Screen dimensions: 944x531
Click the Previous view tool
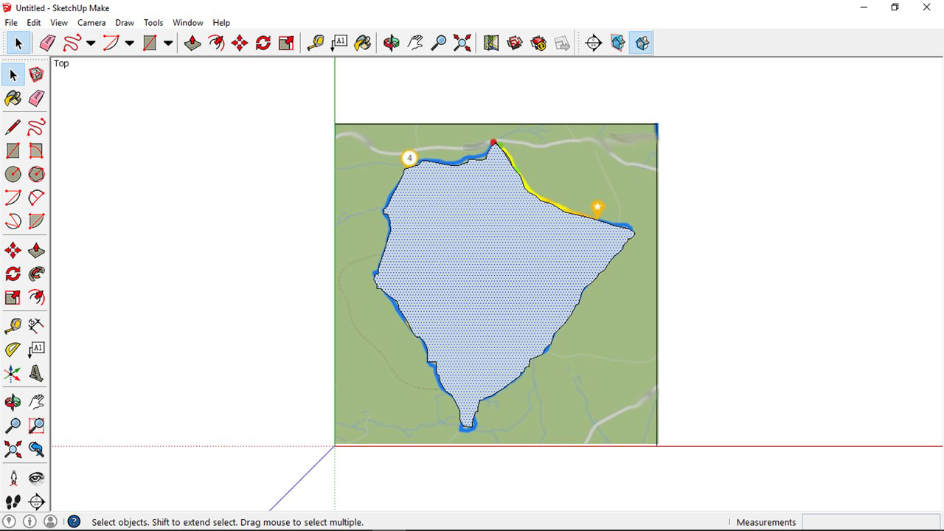[36, 449]
